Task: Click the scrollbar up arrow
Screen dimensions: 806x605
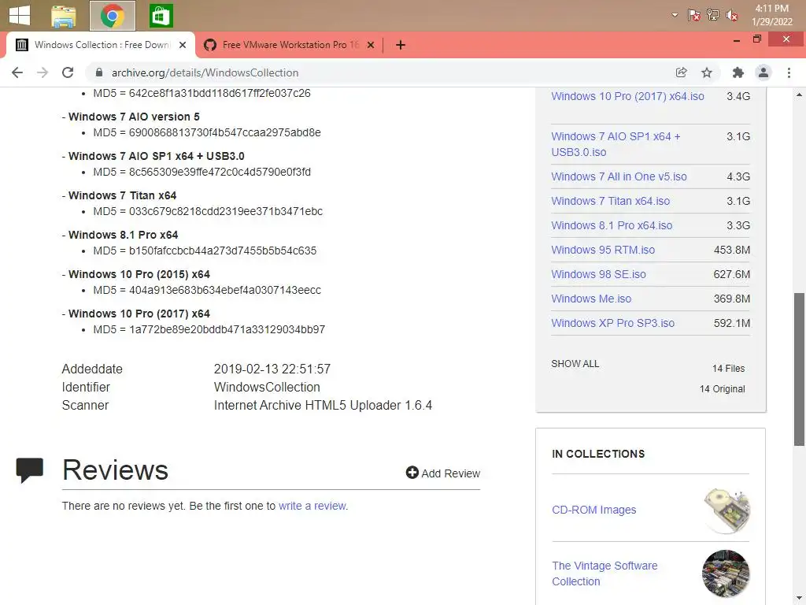Action: [x=800, y=95]
